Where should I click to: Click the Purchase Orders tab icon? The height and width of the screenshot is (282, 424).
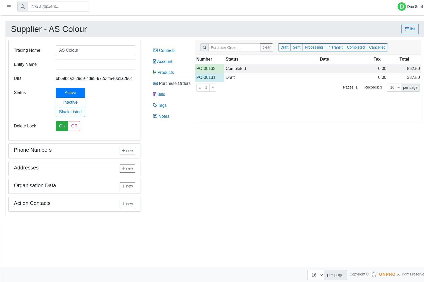point(155,83)
